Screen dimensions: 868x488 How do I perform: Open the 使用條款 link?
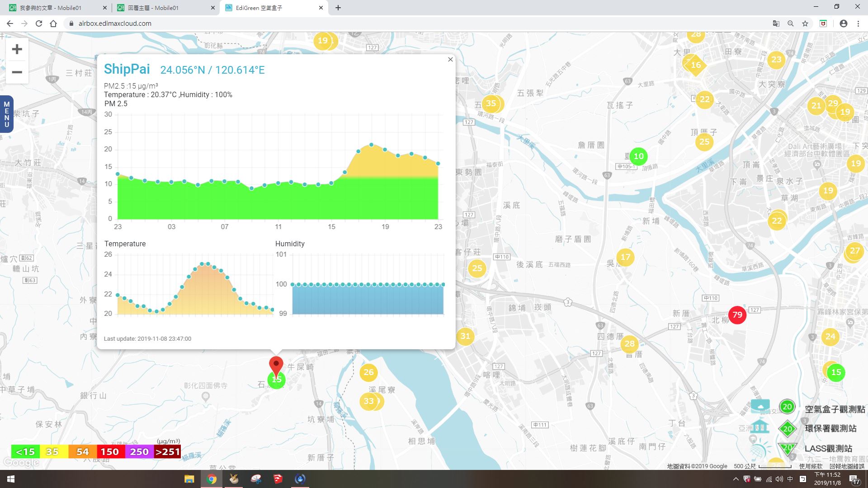[811, 466]
